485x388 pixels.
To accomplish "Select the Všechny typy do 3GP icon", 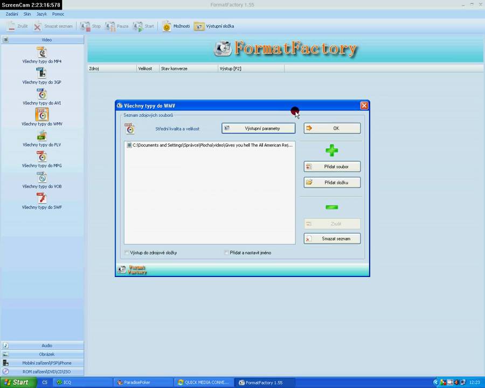I will (41, 73).
